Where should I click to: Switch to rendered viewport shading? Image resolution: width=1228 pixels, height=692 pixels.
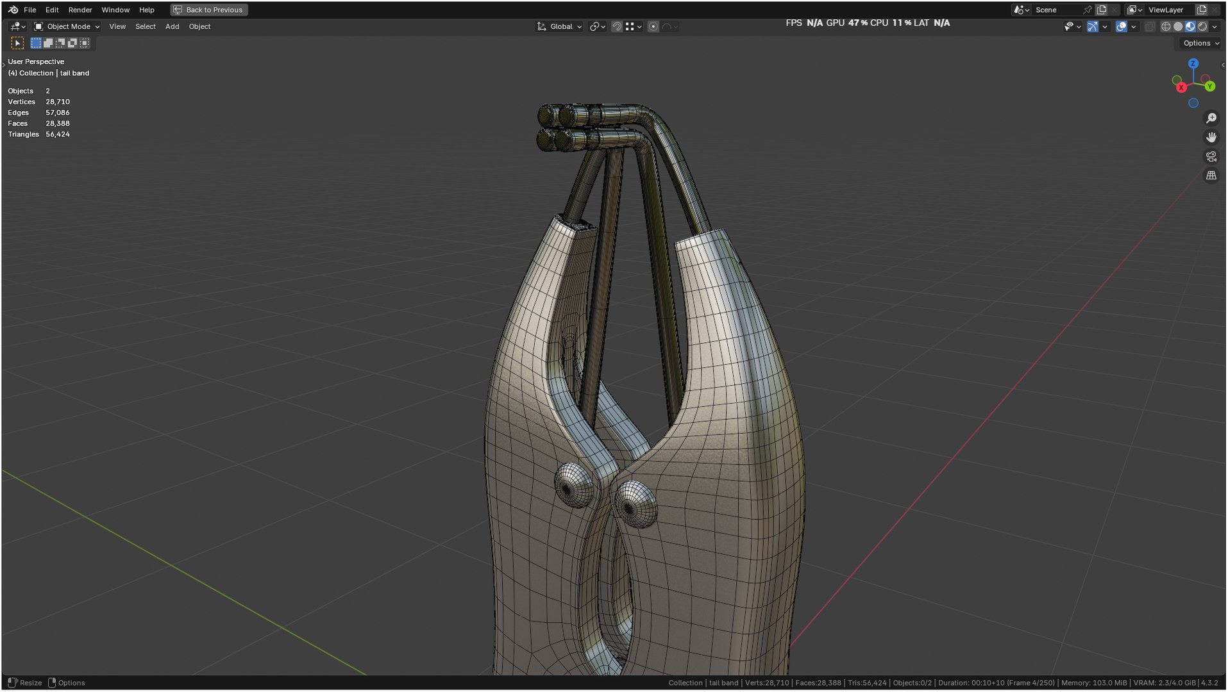click(1202, 26)
